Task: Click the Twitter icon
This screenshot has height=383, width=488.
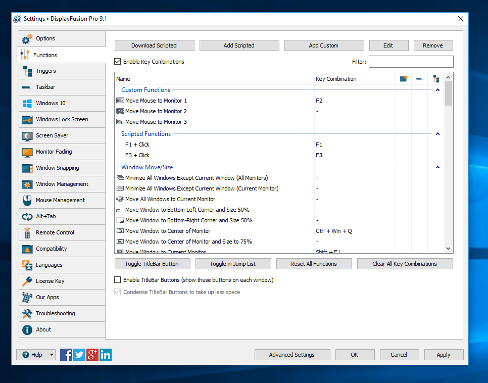Action: coord(79,355)
